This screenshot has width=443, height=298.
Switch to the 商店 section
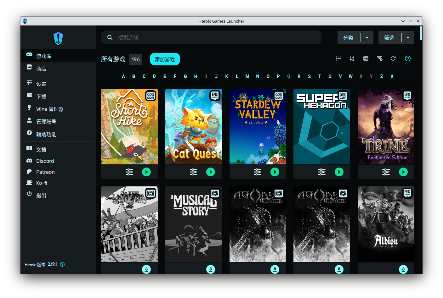tap(41, 69)
